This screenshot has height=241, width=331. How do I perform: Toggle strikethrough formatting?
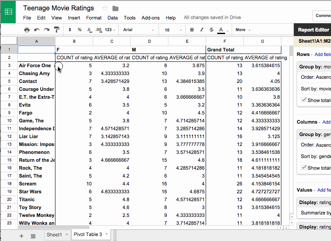click(x=211, y=30)
